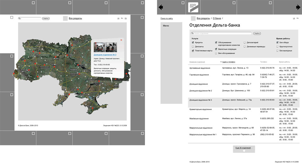Uncheck the 'Кредиты' services checkbox
Viewport: 302px width, 167px height.
coord(193,42)
